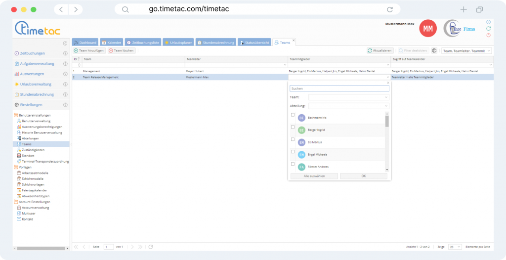Click the print icon in the toolbar

434,51
